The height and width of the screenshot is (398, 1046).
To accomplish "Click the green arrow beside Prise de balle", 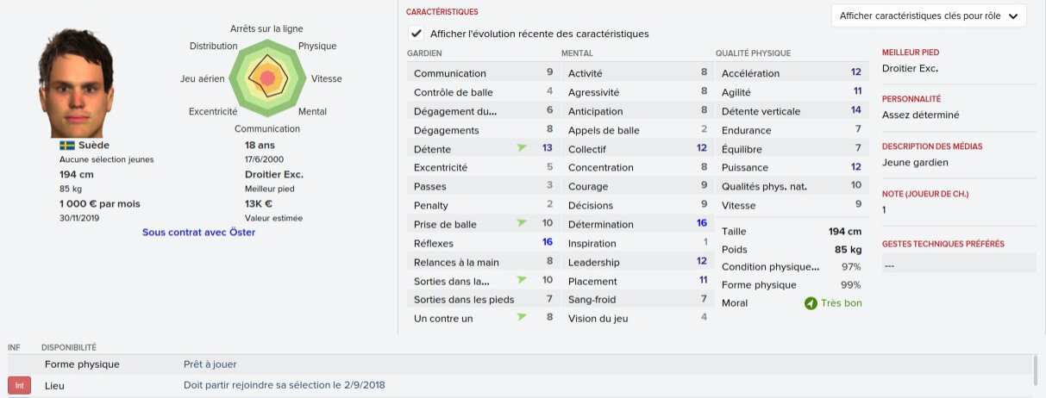I will point(521,224).
